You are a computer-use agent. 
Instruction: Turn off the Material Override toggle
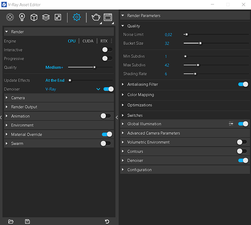click(x=107, y=134)
